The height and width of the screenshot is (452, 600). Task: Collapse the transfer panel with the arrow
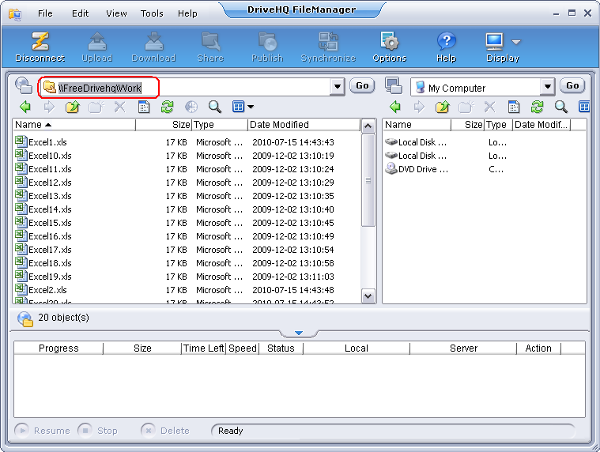[x=299, y=333]
